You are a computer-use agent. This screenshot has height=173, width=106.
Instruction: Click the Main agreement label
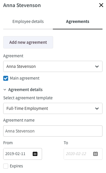(x=25, y=78)
